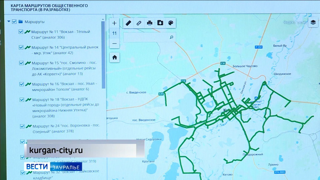Open the map layers switcher

pyautogui.click(x=313, y=22)
